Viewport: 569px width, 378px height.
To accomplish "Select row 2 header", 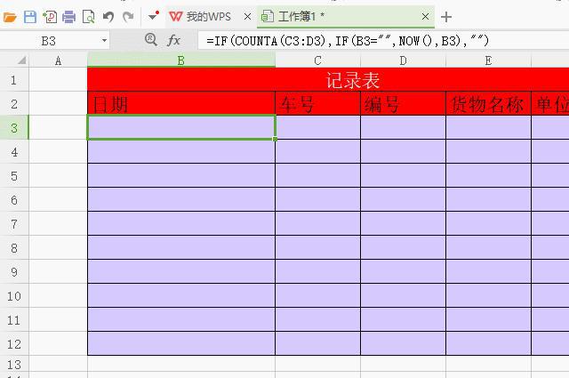I will 14,104.
